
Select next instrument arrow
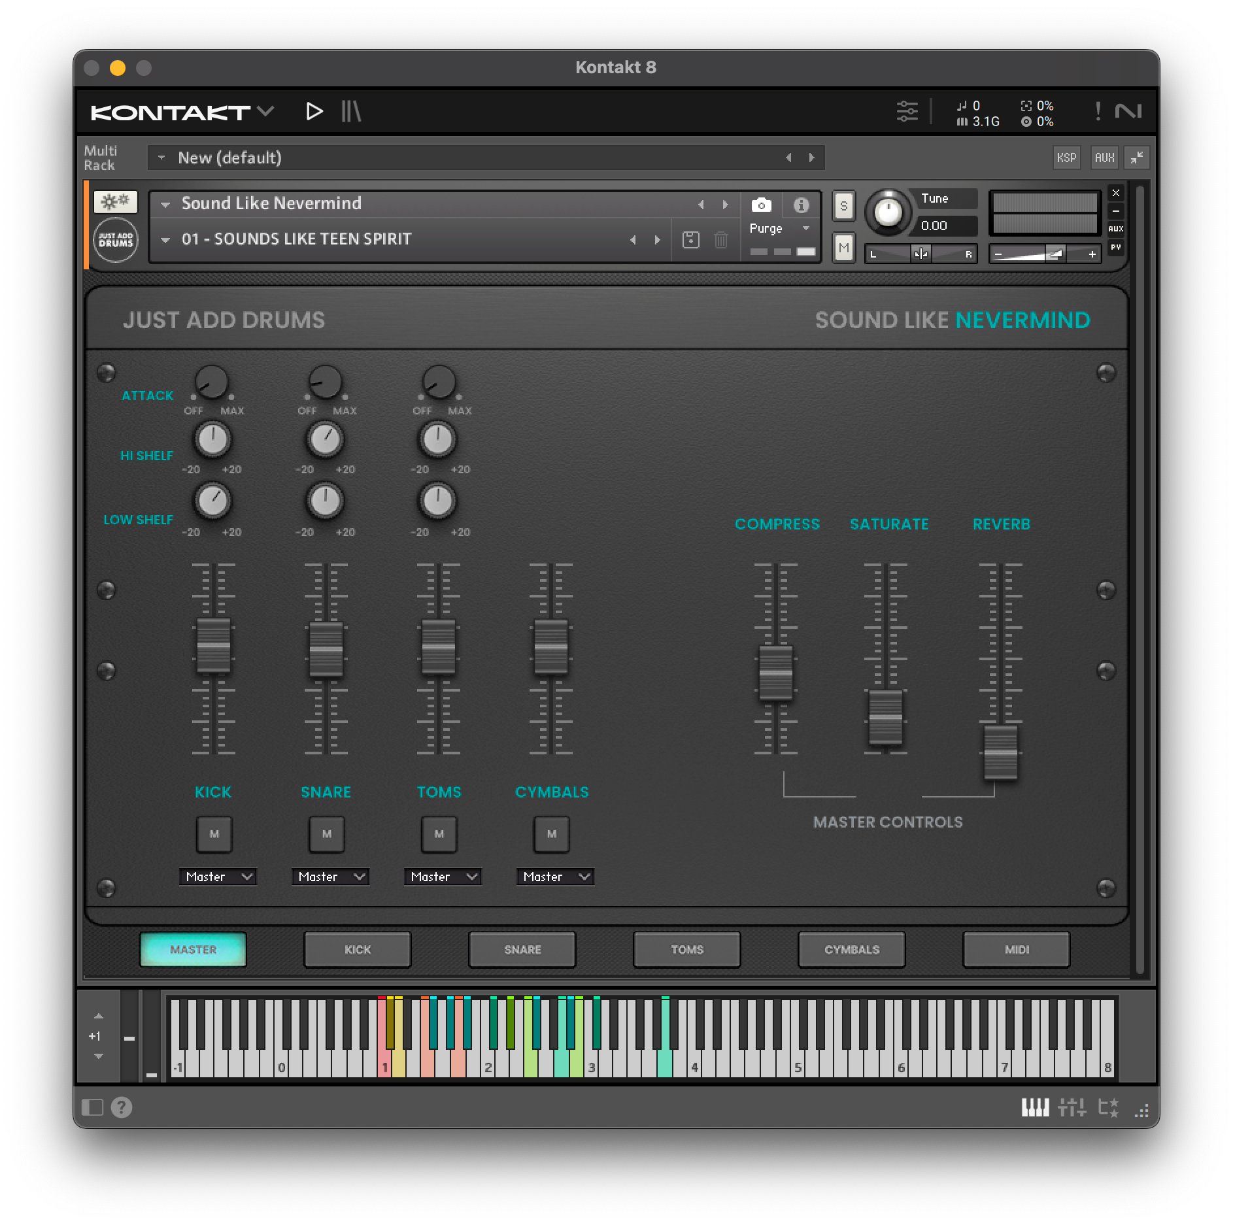724,205
